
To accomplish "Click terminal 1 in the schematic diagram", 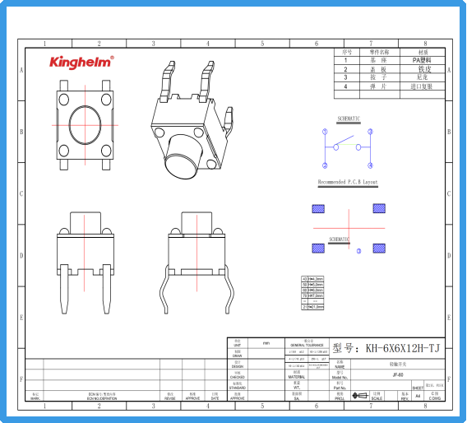I will pos(325,132).
